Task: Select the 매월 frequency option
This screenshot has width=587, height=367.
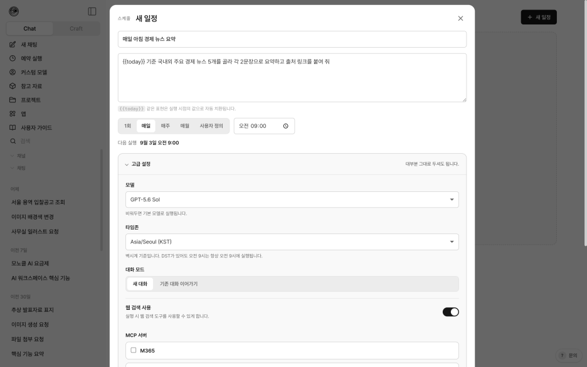Action: click(x=185, y=126)
